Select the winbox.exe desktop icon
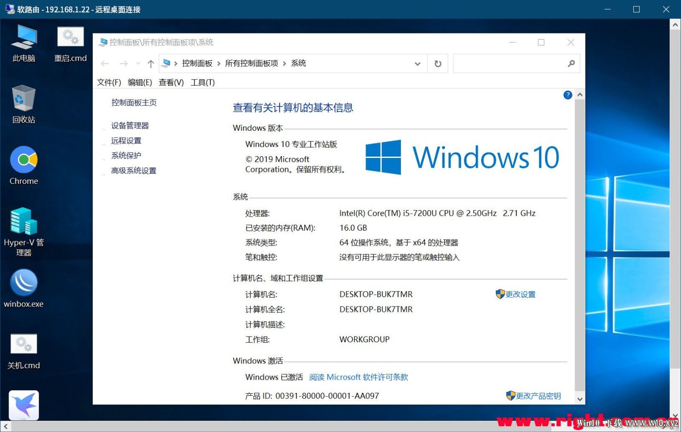 click(24, 288)
